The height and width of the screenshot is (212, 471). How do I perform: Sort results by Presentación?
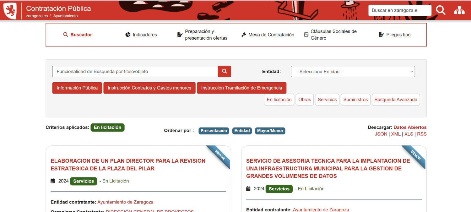214,131
